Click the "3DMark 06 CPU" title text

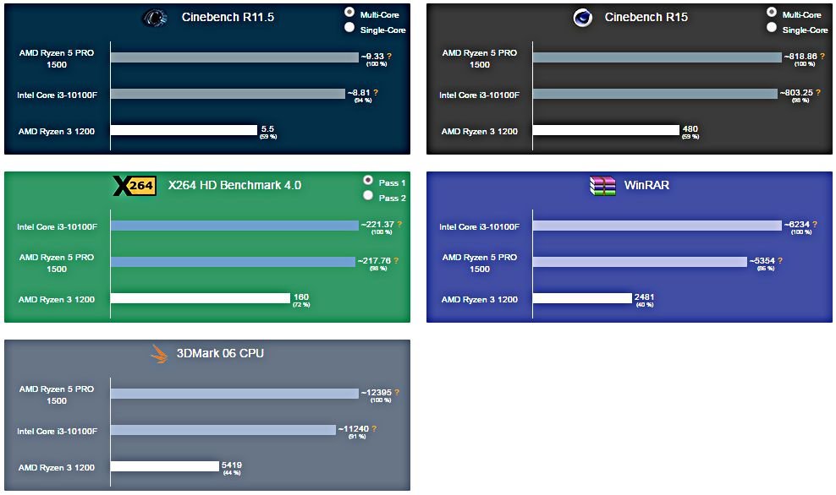pos(220,353)
